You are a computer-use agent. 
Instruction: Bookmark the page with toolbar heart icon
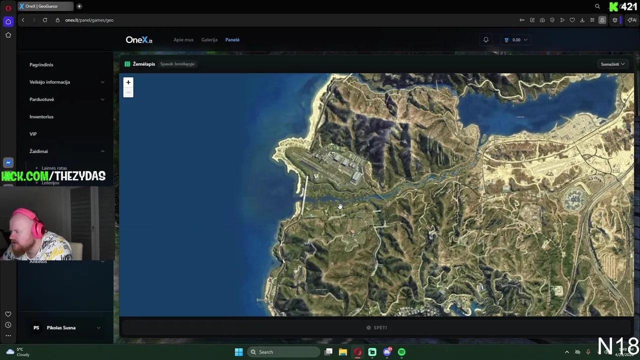click(572, 20)
